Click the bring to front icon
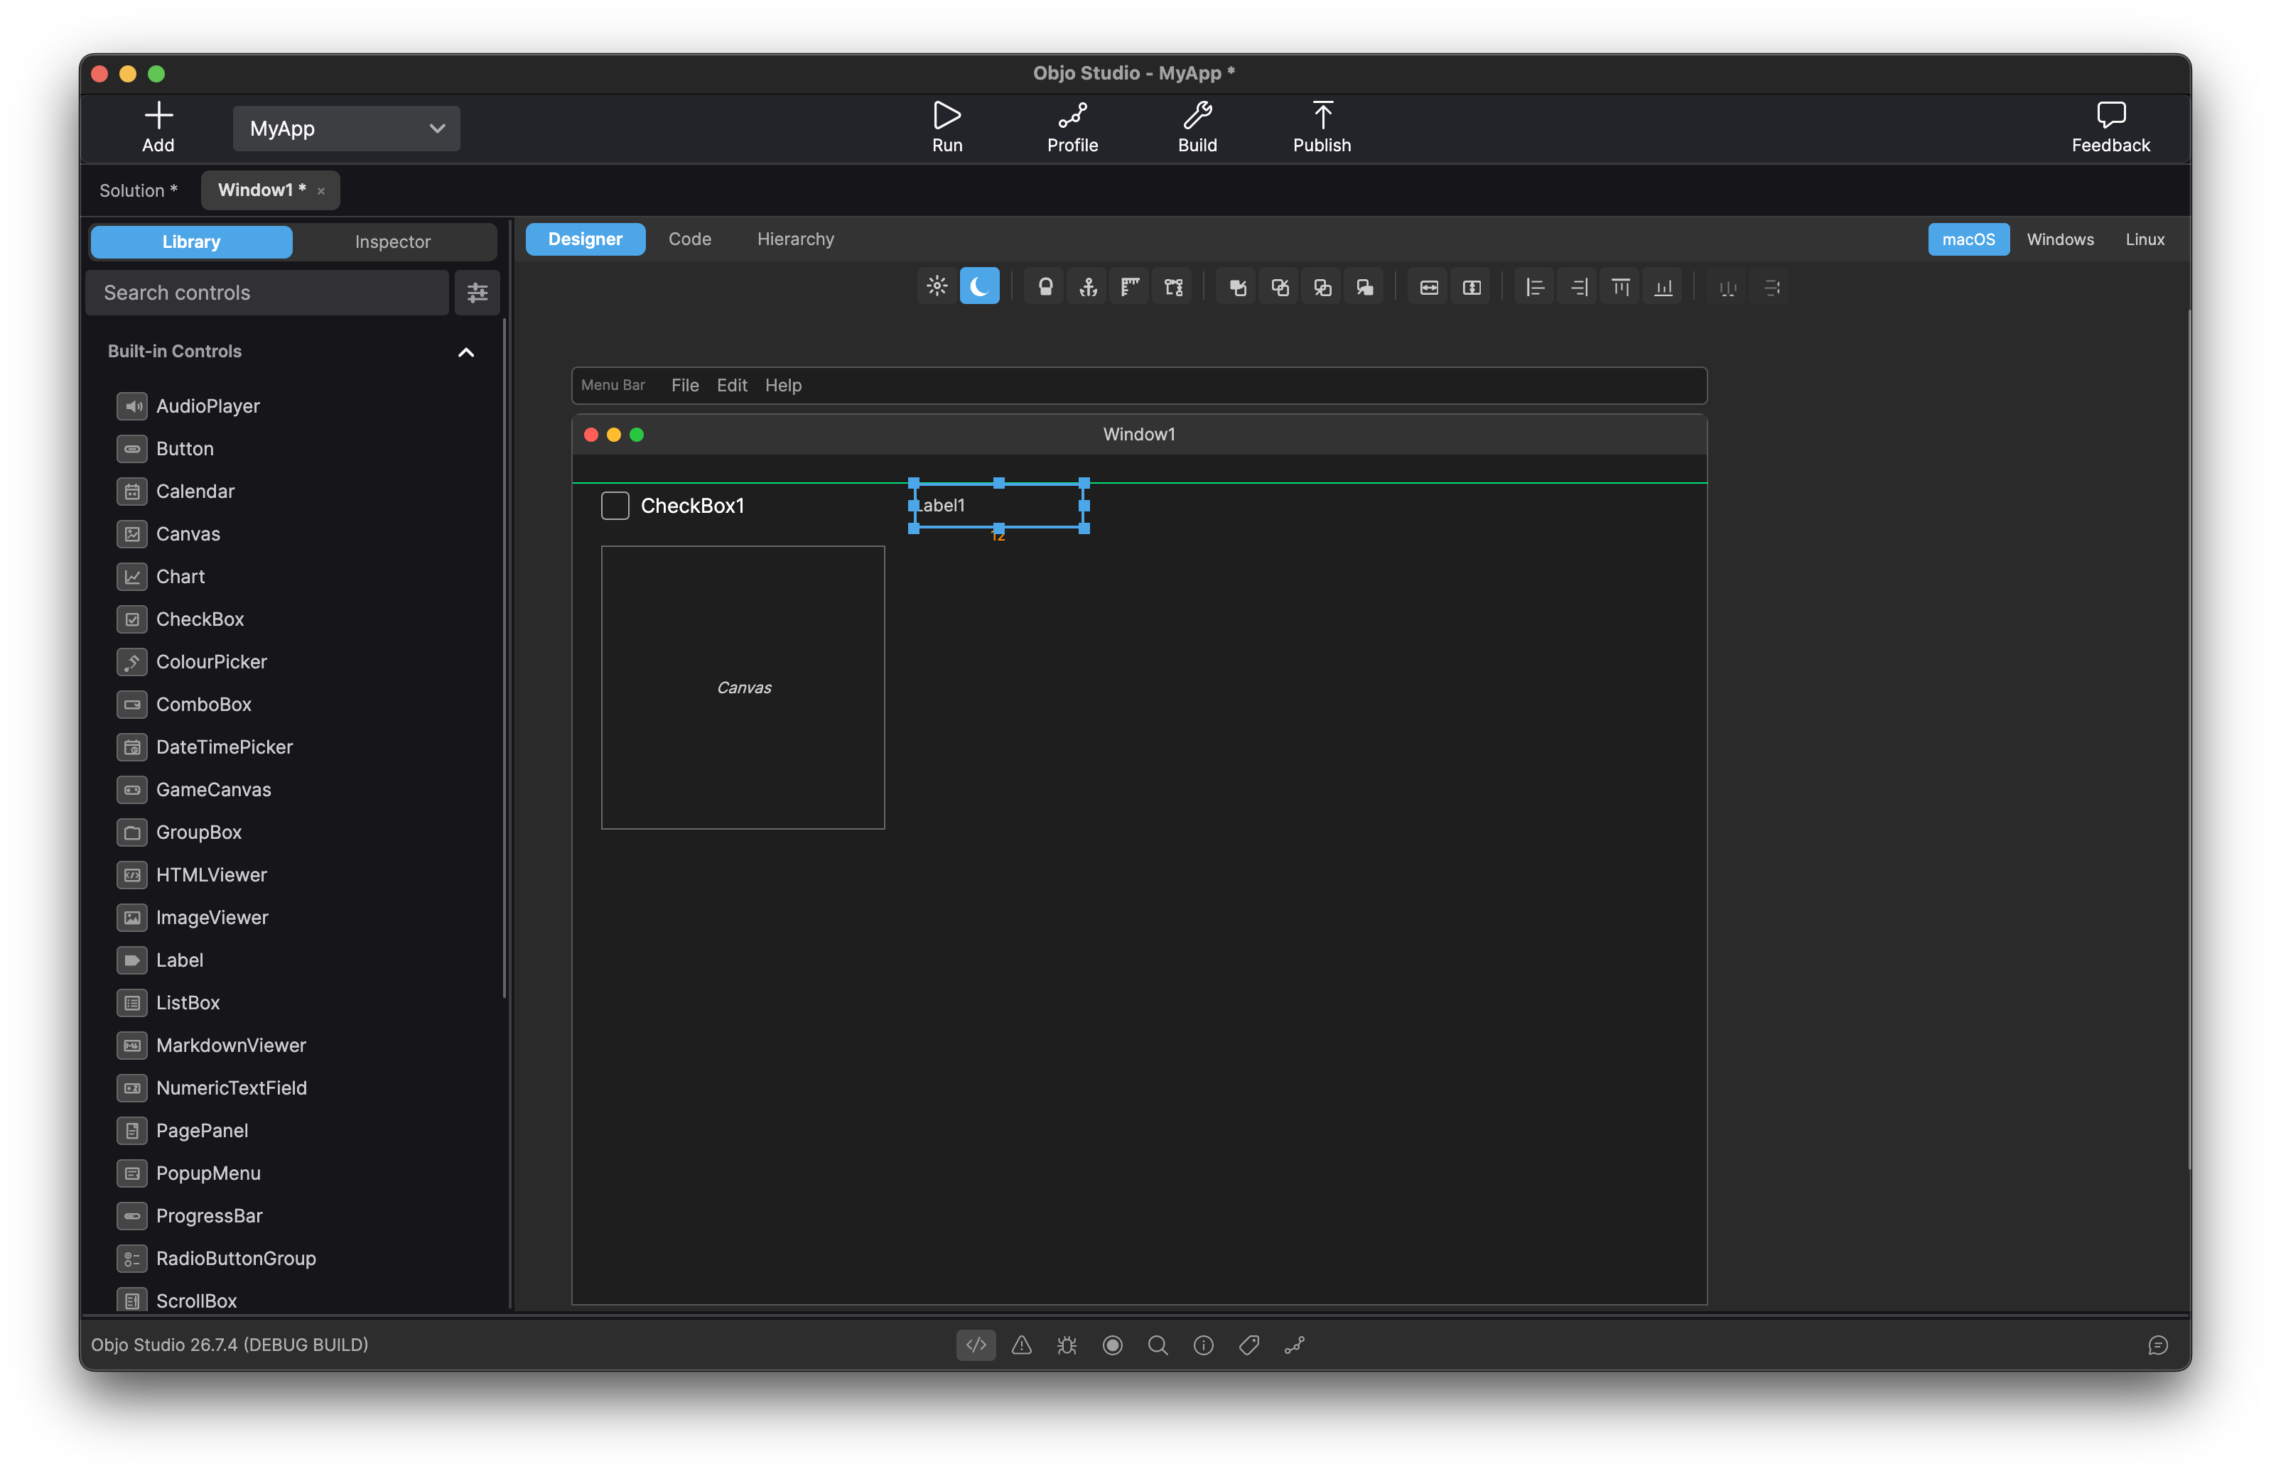 [1238, 287]
